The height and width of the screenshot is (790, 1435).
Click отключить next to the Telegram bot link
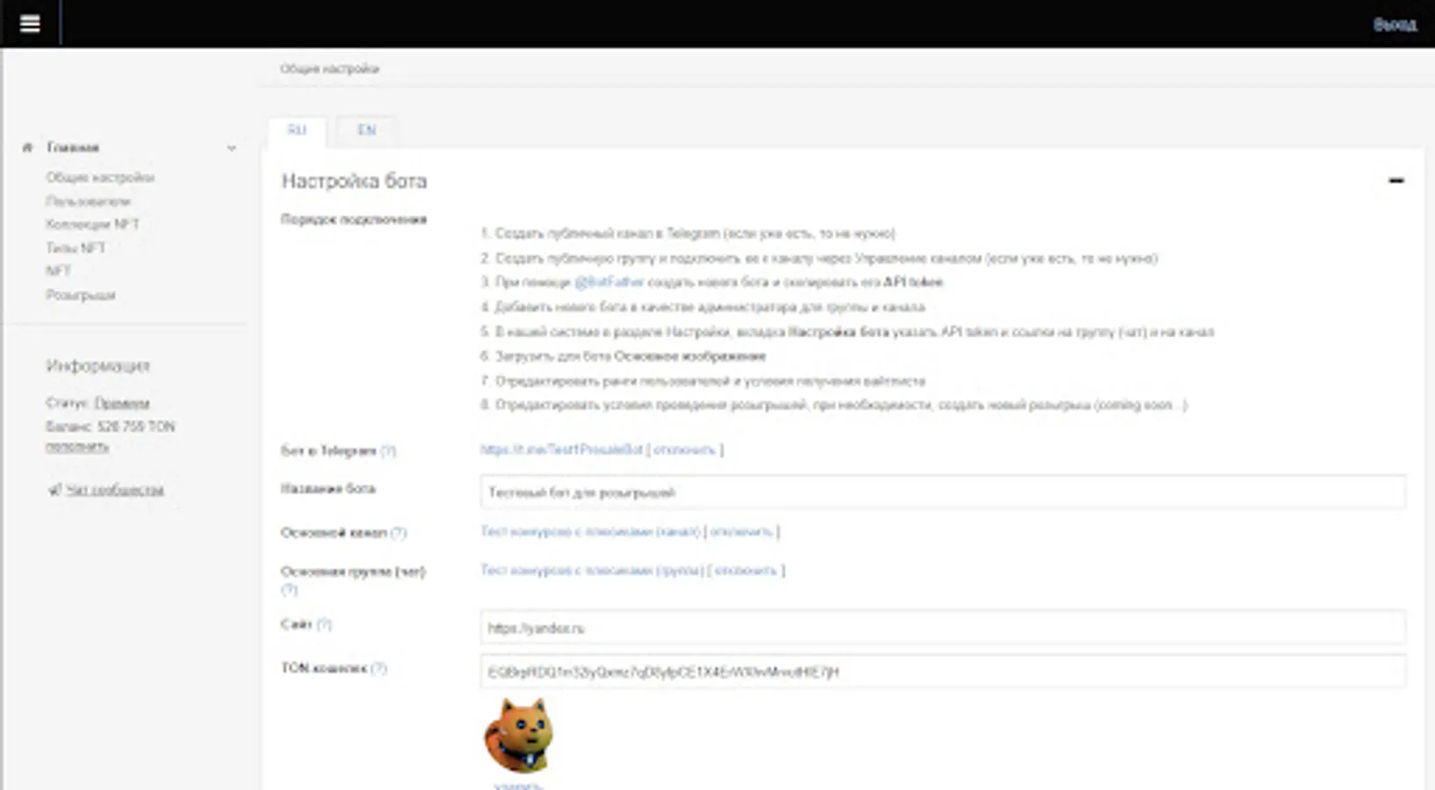(x=685, y=450)
